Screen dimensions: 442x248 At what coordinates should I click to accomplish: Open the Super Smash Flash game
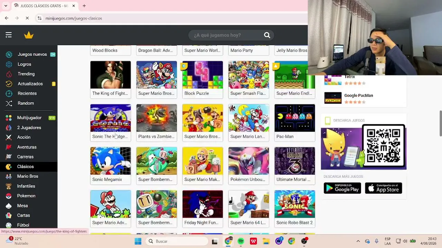click(x=249, y=80)
